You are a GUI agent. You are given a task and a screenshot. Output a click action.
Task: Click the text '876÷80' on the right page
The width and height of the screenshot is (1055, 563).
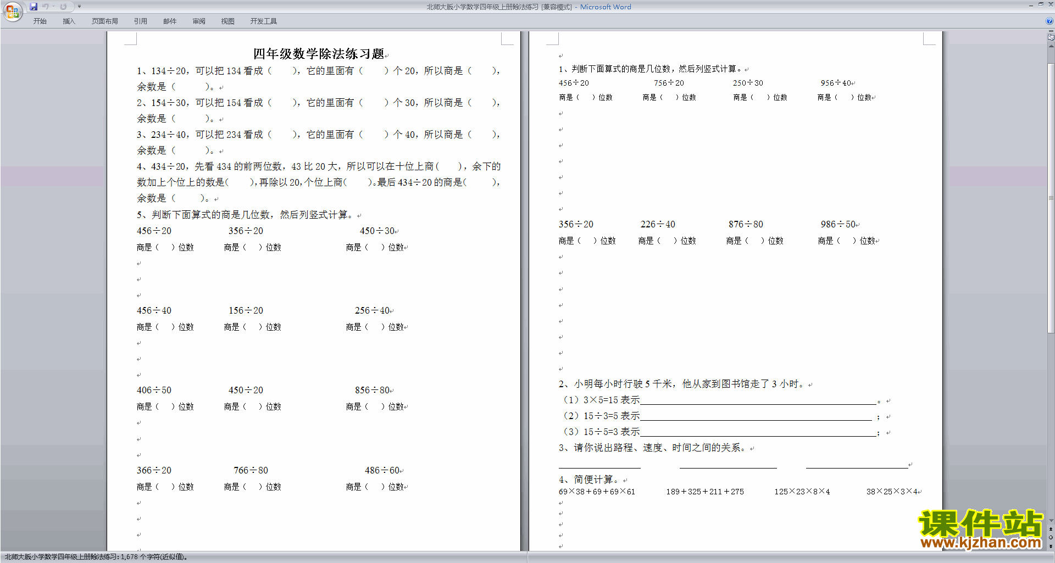[746, 224]
